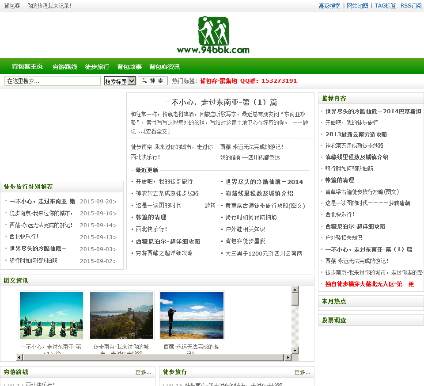Viewport: 424px width, 386px height.
Task: Open the motorcycle beach thumbnail image
Action: (x=51, y=315)
